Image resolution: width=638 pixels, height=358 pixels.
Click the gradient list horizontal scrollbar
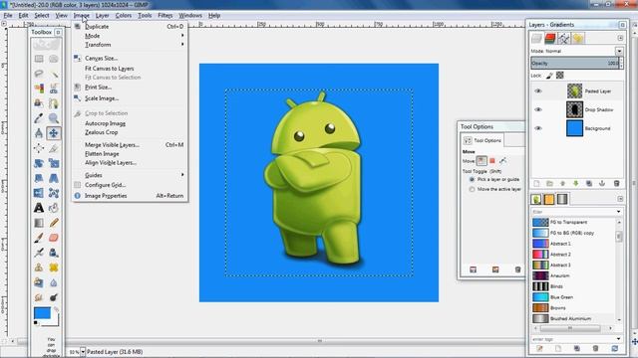[569, 328]
